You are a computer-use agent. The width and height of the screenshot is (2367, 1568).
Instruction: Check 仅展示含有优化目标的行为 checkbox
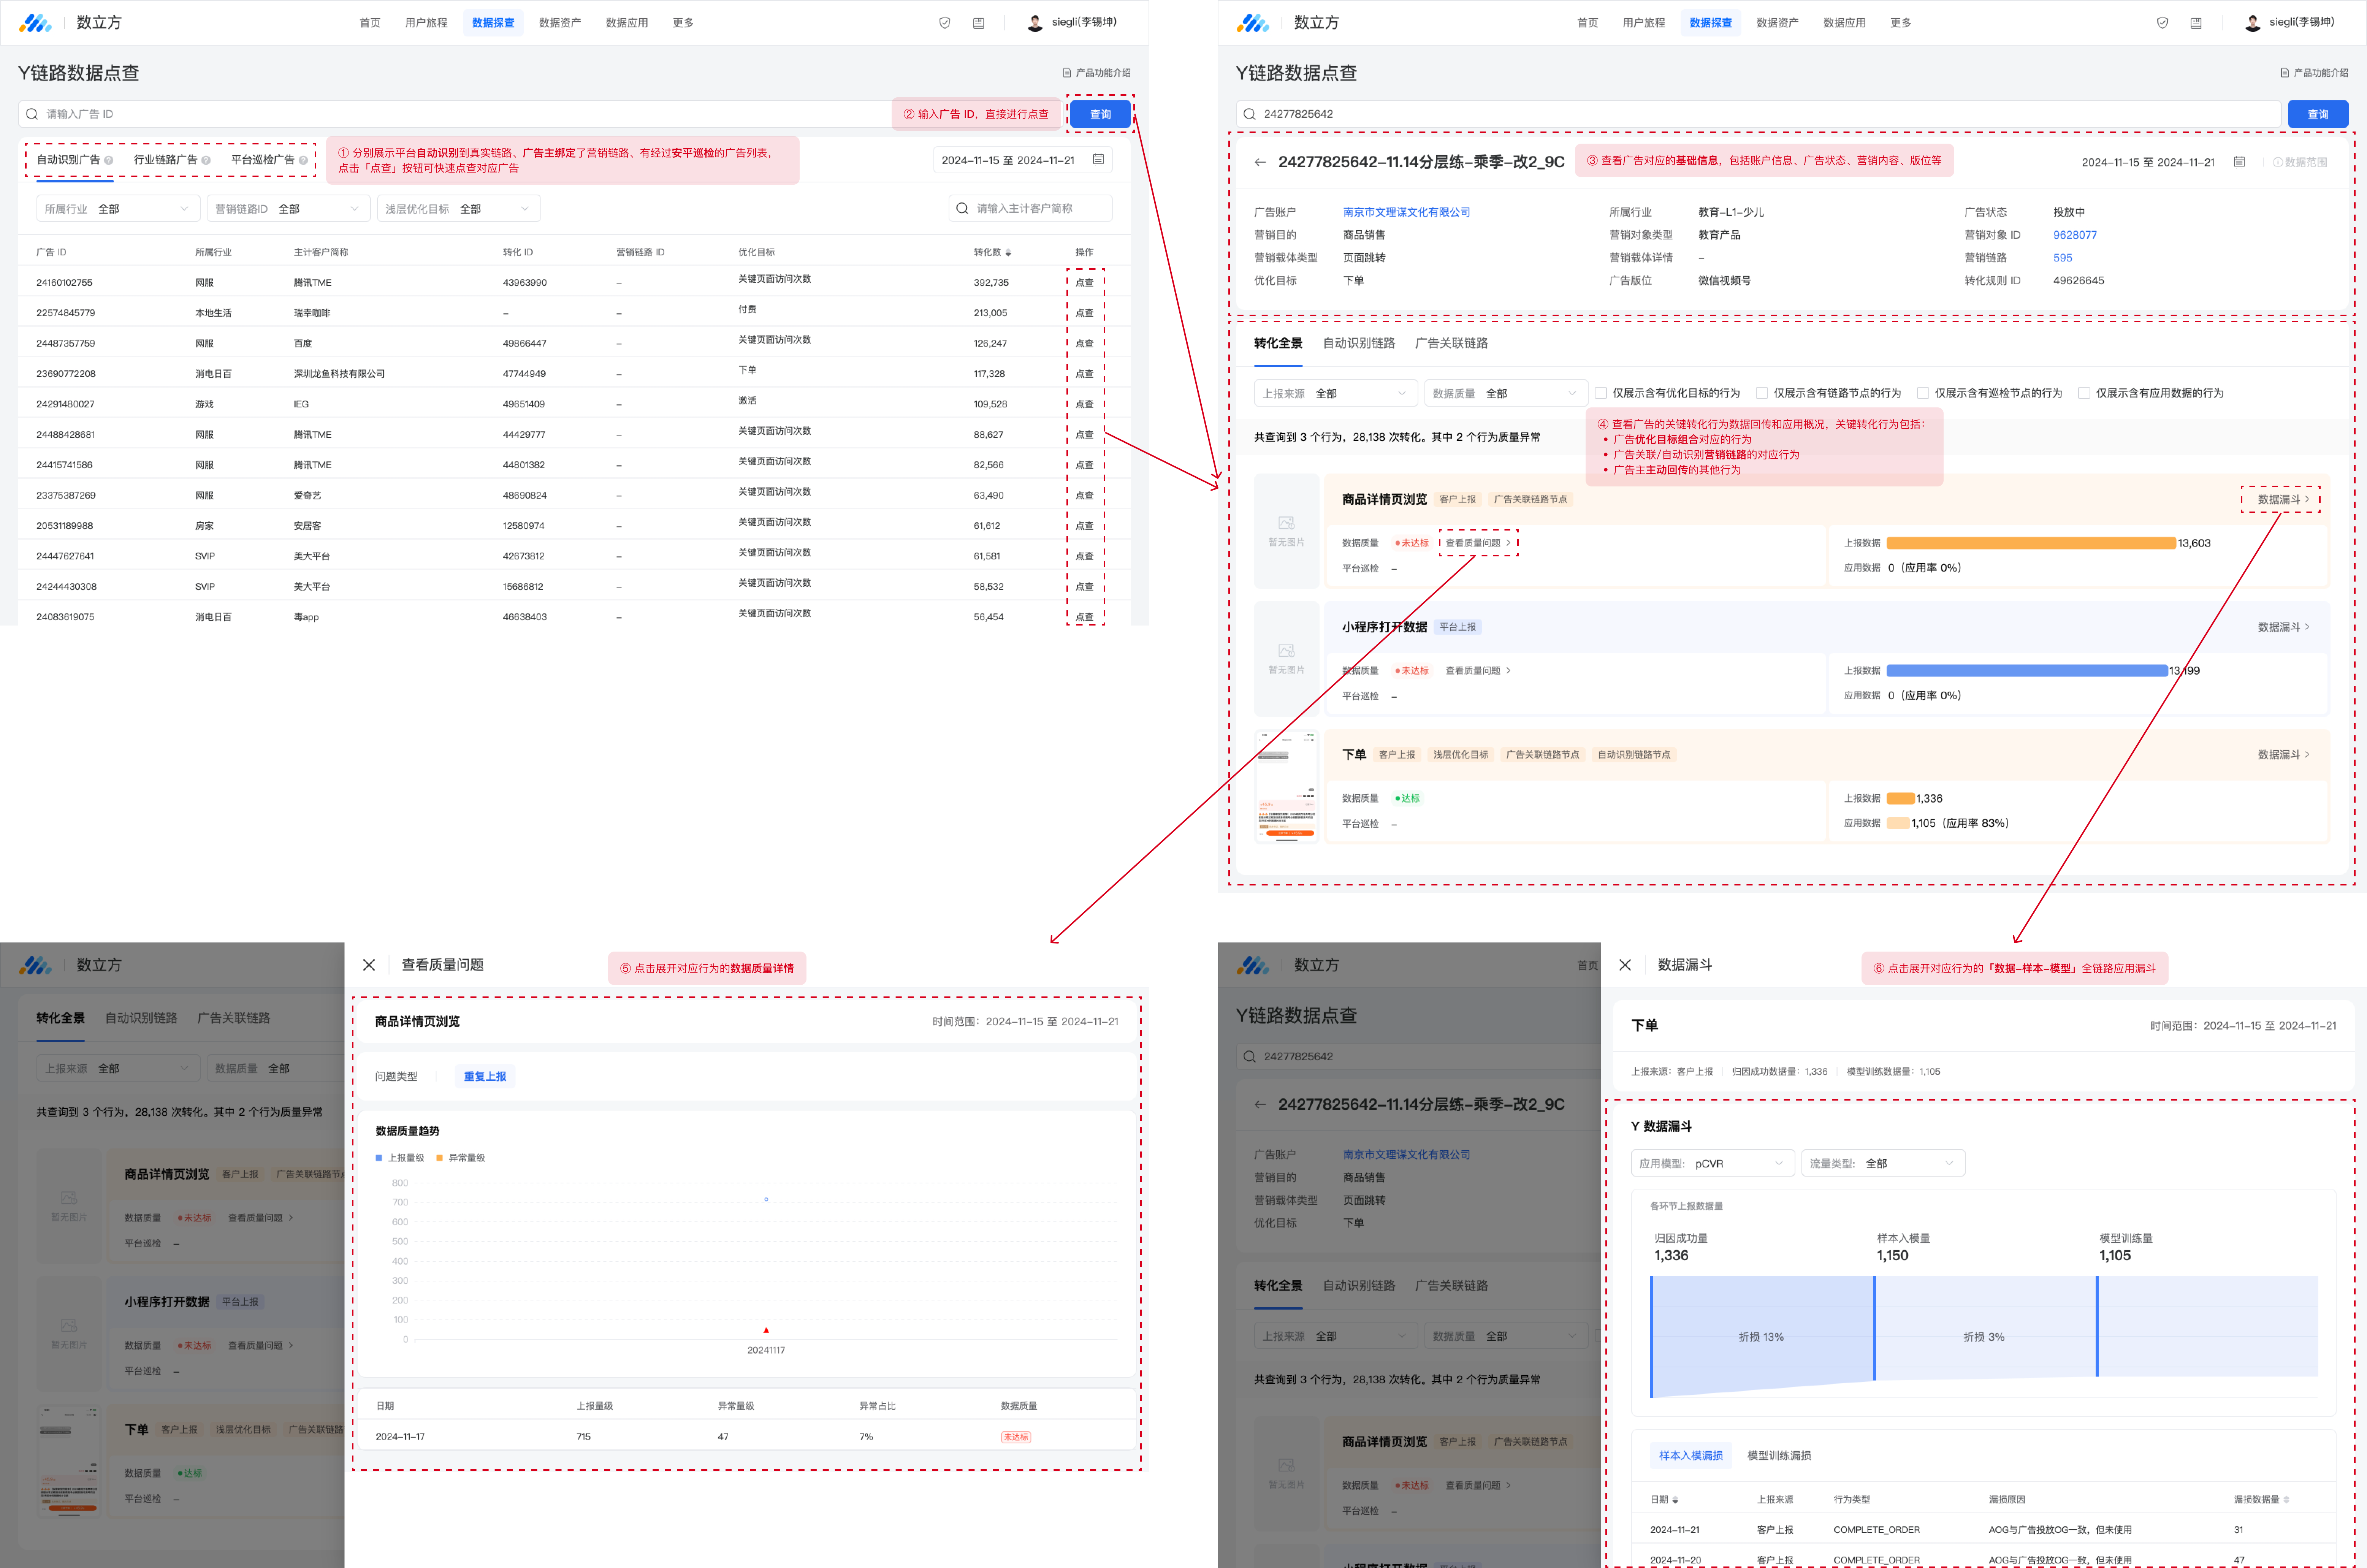click(1601, 393)
